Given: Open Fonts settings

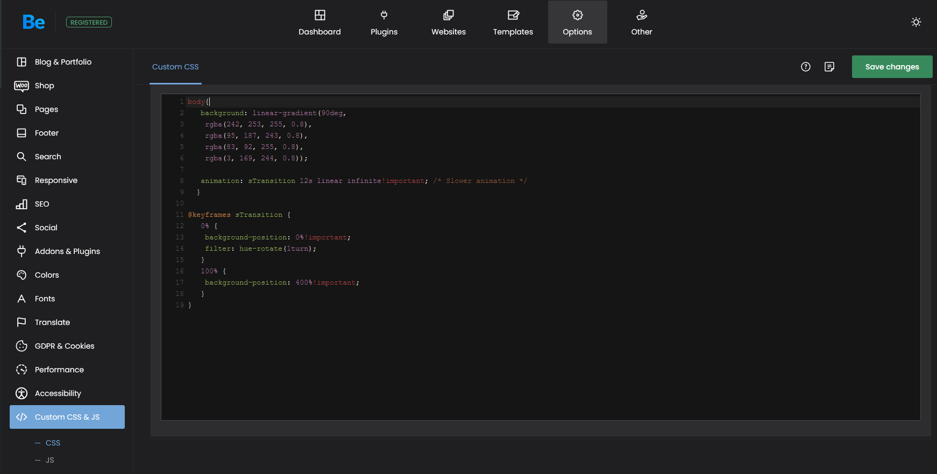Looking at the screenshot, I should (67, 299).
